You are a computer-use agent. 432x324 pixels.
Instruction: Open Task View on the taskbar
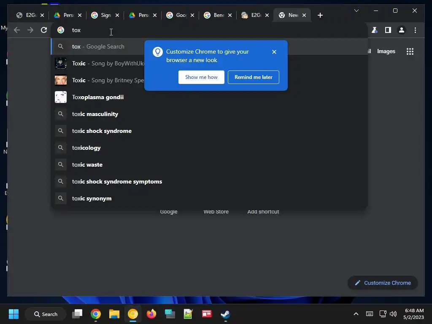point(77,314)
